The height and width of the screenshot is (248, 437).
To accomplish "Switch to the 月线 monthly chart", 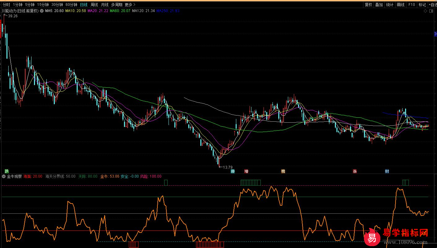I will (x=105, y=5).
